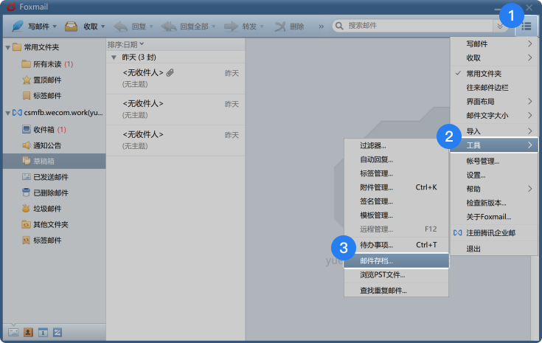Image resolution: width=542 pixels, height=343 pixels.
Task: Collapse the csmfb.wecom.work account node
Action: pyautogui.click(x=7, y=113)
